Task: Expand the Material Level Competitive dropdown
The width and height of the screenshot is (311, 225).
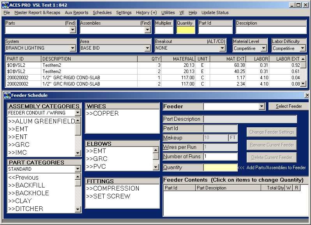Action: point(263,48)
